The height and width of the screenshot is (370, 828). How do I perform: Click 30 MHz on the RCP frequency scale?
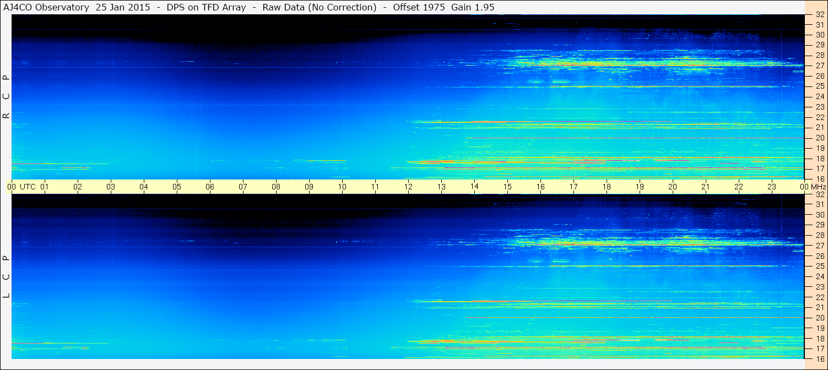pyautogui.click(x=820, y=35)
